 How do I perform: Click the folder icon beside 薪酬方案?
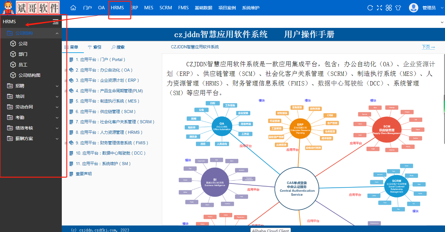pyautogui.click(x=10, y=138)
